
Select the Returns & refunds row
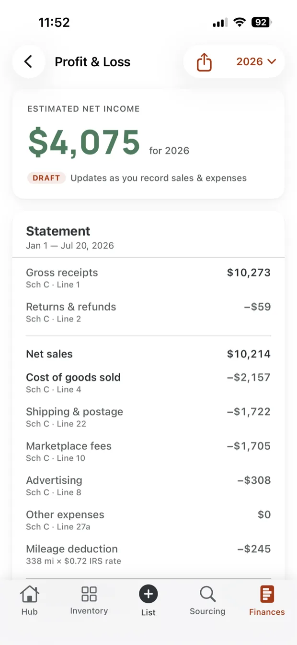[x=148, y=312]
